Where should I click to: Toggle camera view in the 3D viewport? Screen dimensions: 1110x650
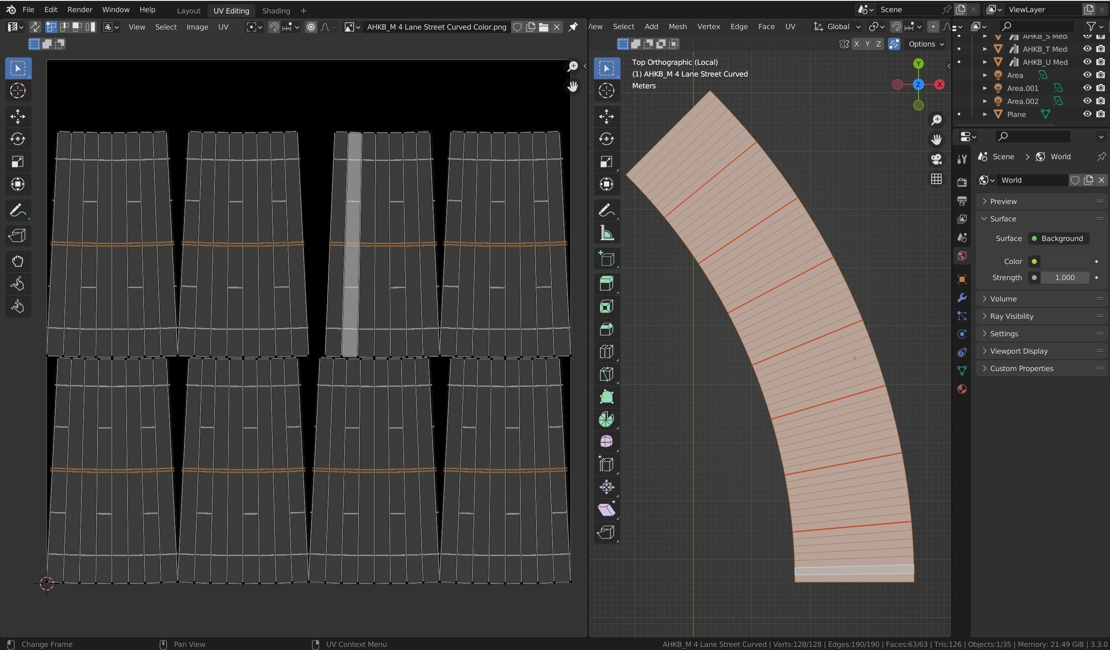936,159
